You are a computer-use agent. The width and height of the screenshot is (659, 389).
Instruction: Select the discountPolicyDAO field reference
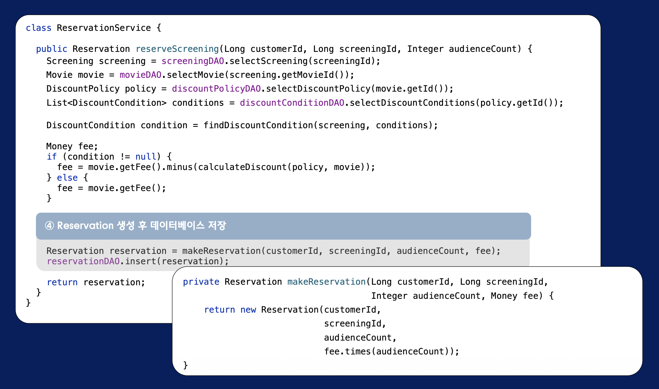click(216, 89)
